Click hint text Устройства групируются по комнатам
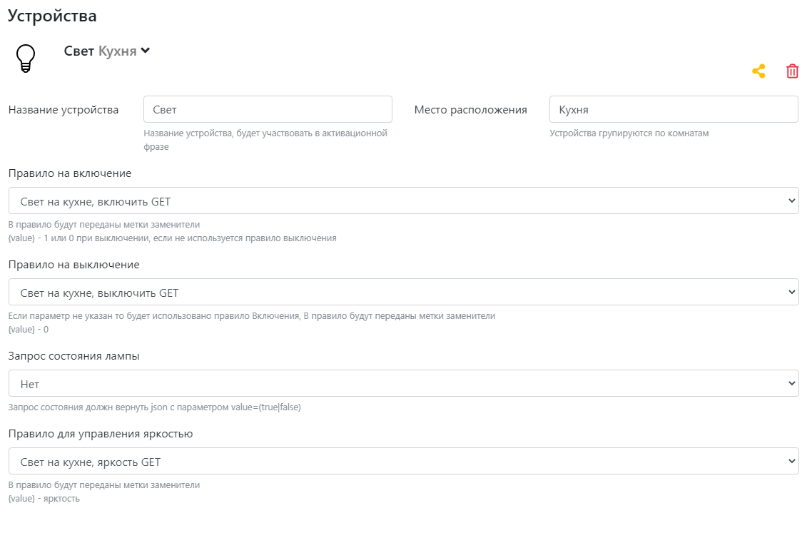 (x=629, y=133)
